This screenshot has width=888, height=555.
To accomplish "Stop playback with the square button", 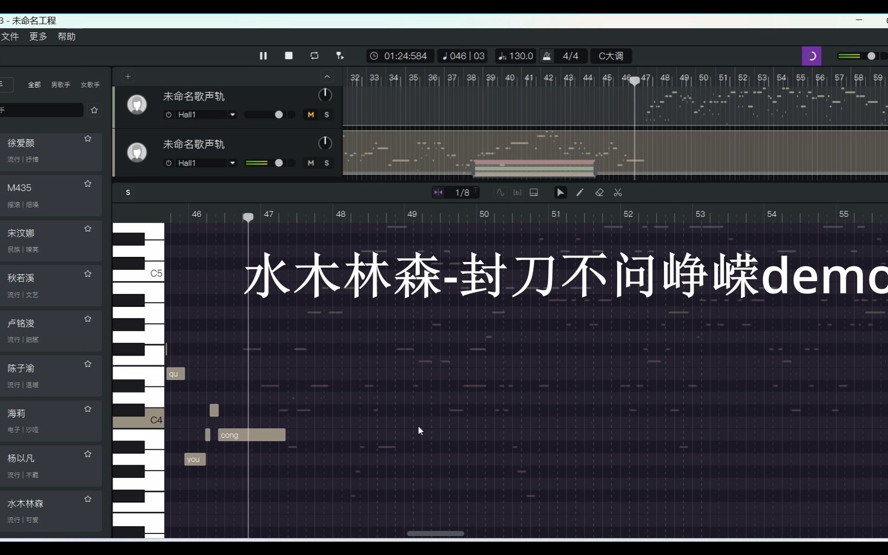I will [x=289, y=55].
